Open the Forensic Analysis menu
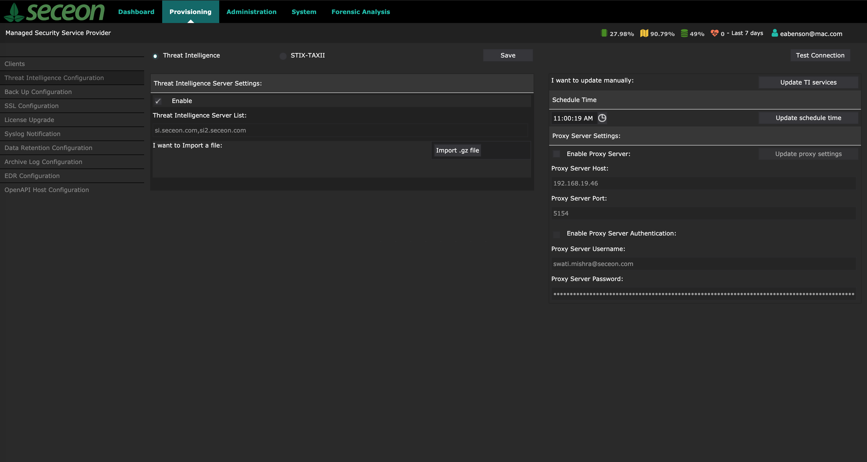 (360, 12)
